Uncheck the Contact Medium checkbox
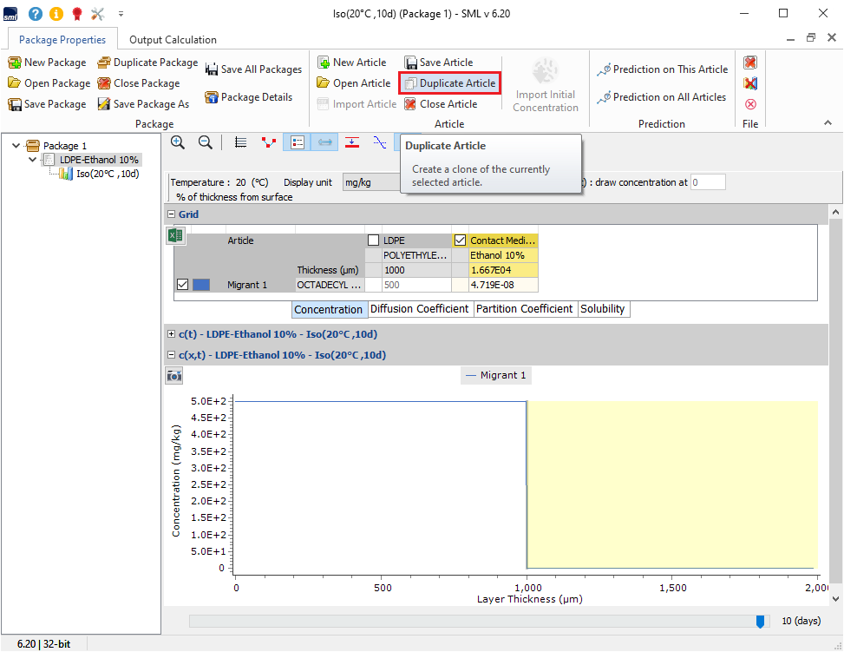Screen dimensions: 844x652 (x=460, y=240)
